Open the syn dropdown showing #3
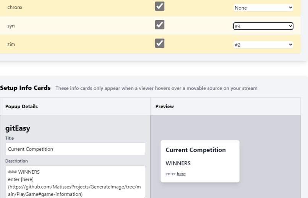This screenshot has width=308, height=198. coord(263,26)
